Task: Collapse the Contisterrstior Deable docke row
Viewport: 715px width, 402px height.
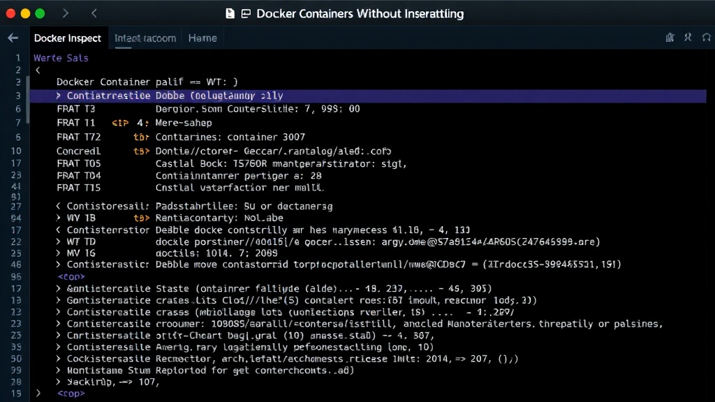Action: 59,230
